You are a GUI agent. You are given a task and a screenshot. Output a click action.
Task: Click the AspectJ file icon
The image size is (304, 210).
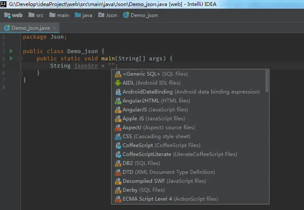(118, 128)
